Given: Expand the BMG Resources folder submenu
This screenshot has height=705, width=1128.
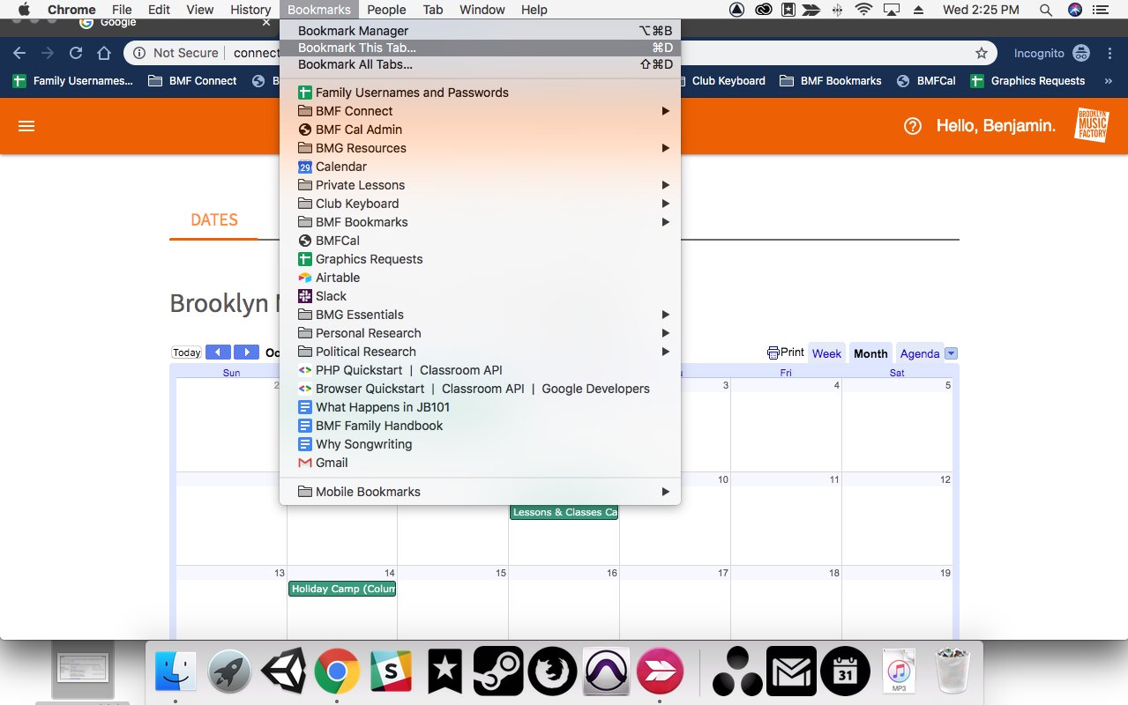Looking at the screenshot, I should [x=480, y=148].
